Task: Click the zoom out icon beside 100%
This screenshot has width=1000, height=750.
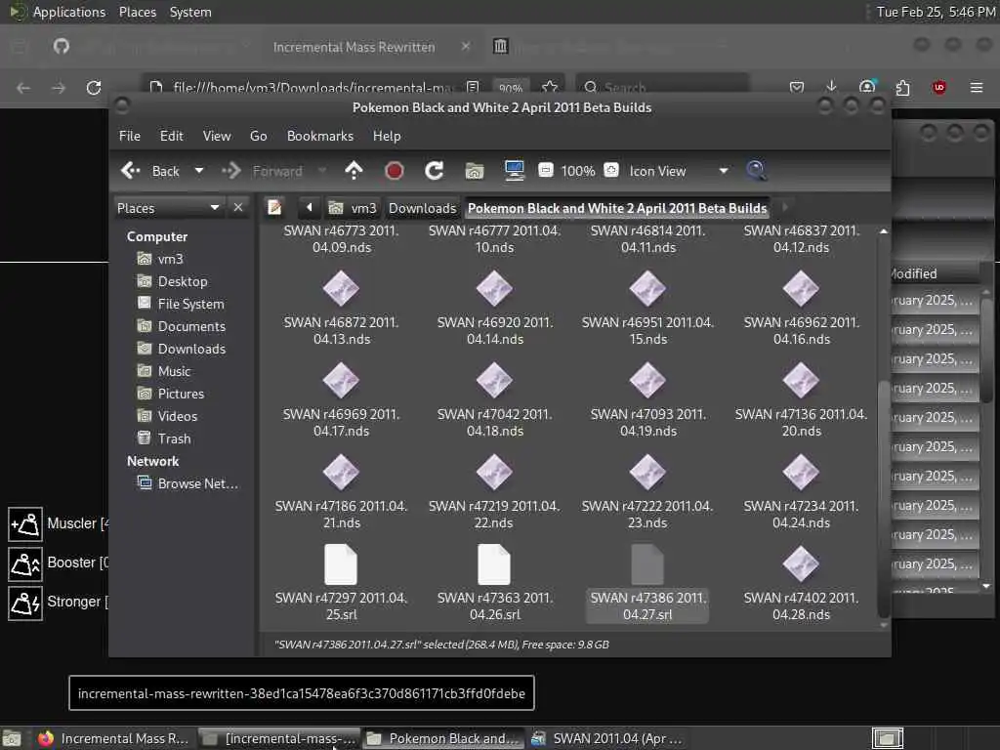Action: tap(545, 170)
